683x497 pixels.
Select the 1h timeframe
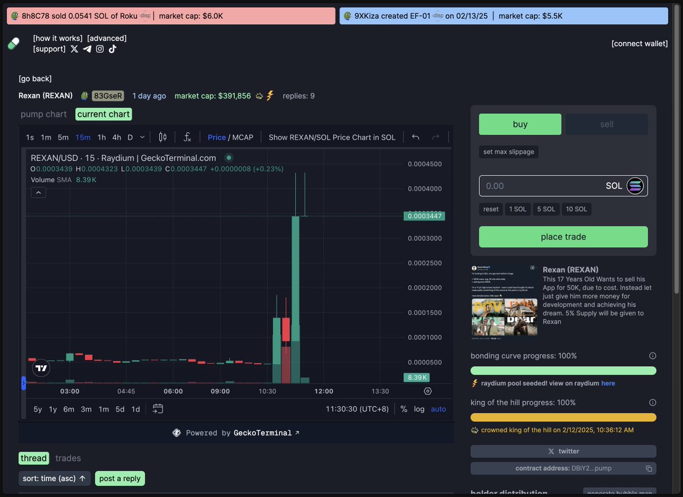point(101,137)
